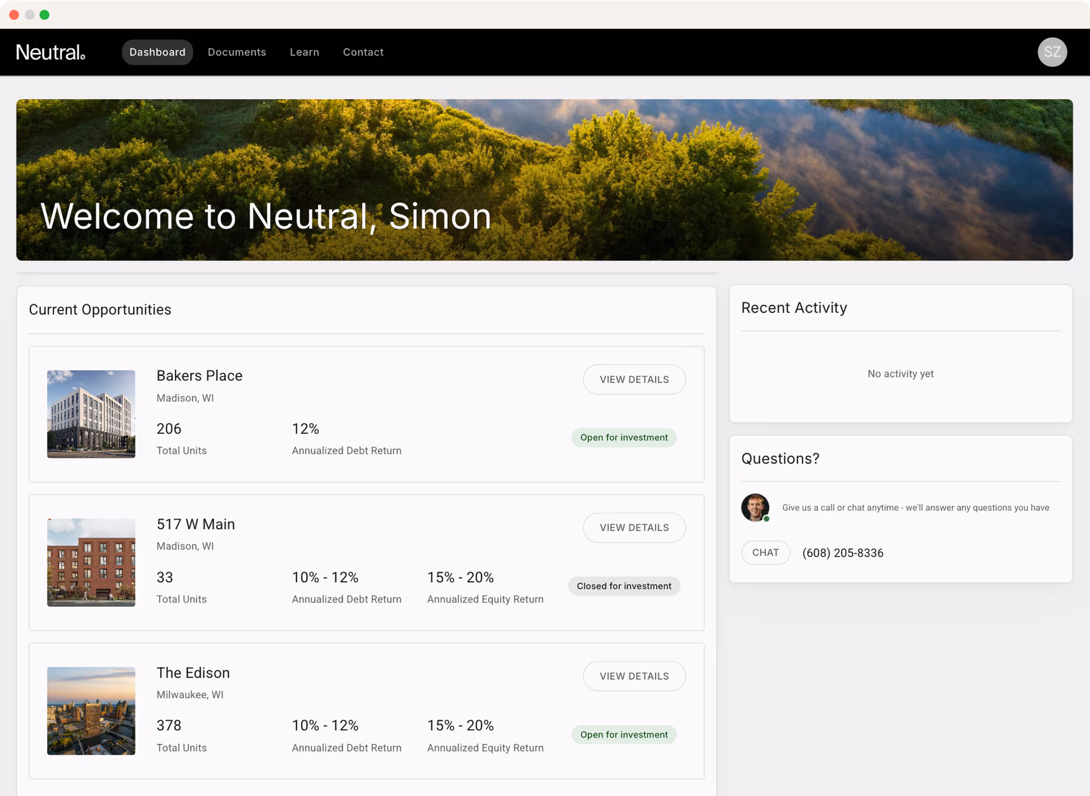Click 517 W Main 15% - 20% equity return

click(461, 578)
